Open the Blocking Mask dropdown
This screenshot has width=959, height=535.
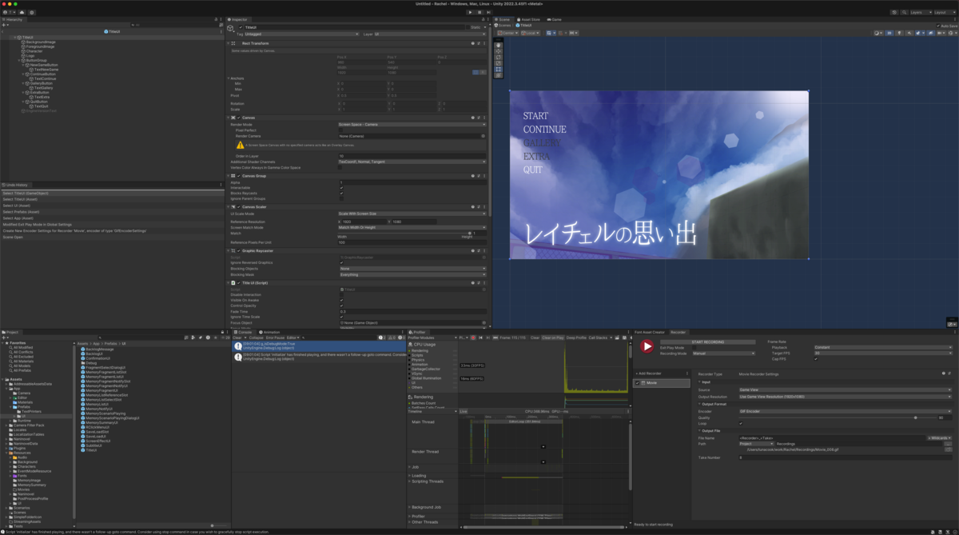[412, 275]
